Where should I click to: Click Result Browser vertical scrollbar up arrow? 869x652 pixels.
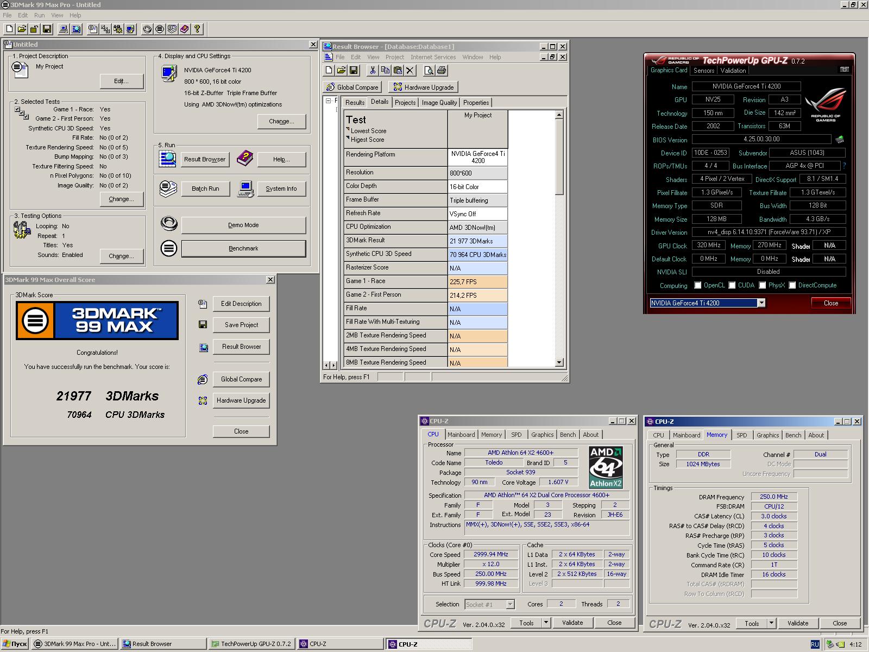click(559, 115)
